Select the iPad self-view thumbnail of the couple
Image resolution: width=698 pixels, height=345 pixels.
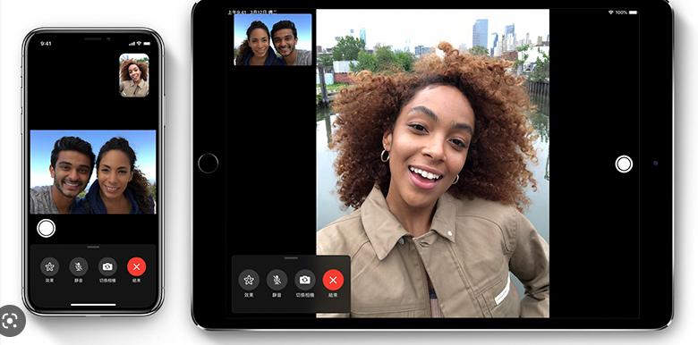tap(273, 39)
